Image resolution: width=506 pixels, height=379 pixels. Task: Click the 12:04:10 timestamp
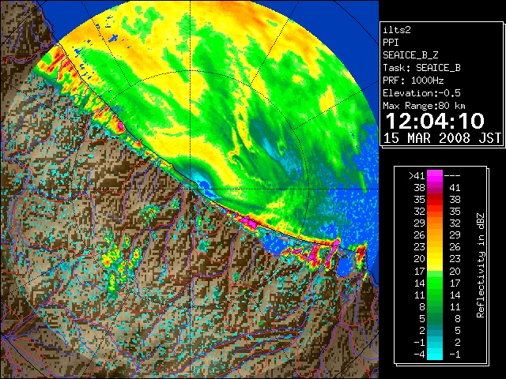click(435, 121)
